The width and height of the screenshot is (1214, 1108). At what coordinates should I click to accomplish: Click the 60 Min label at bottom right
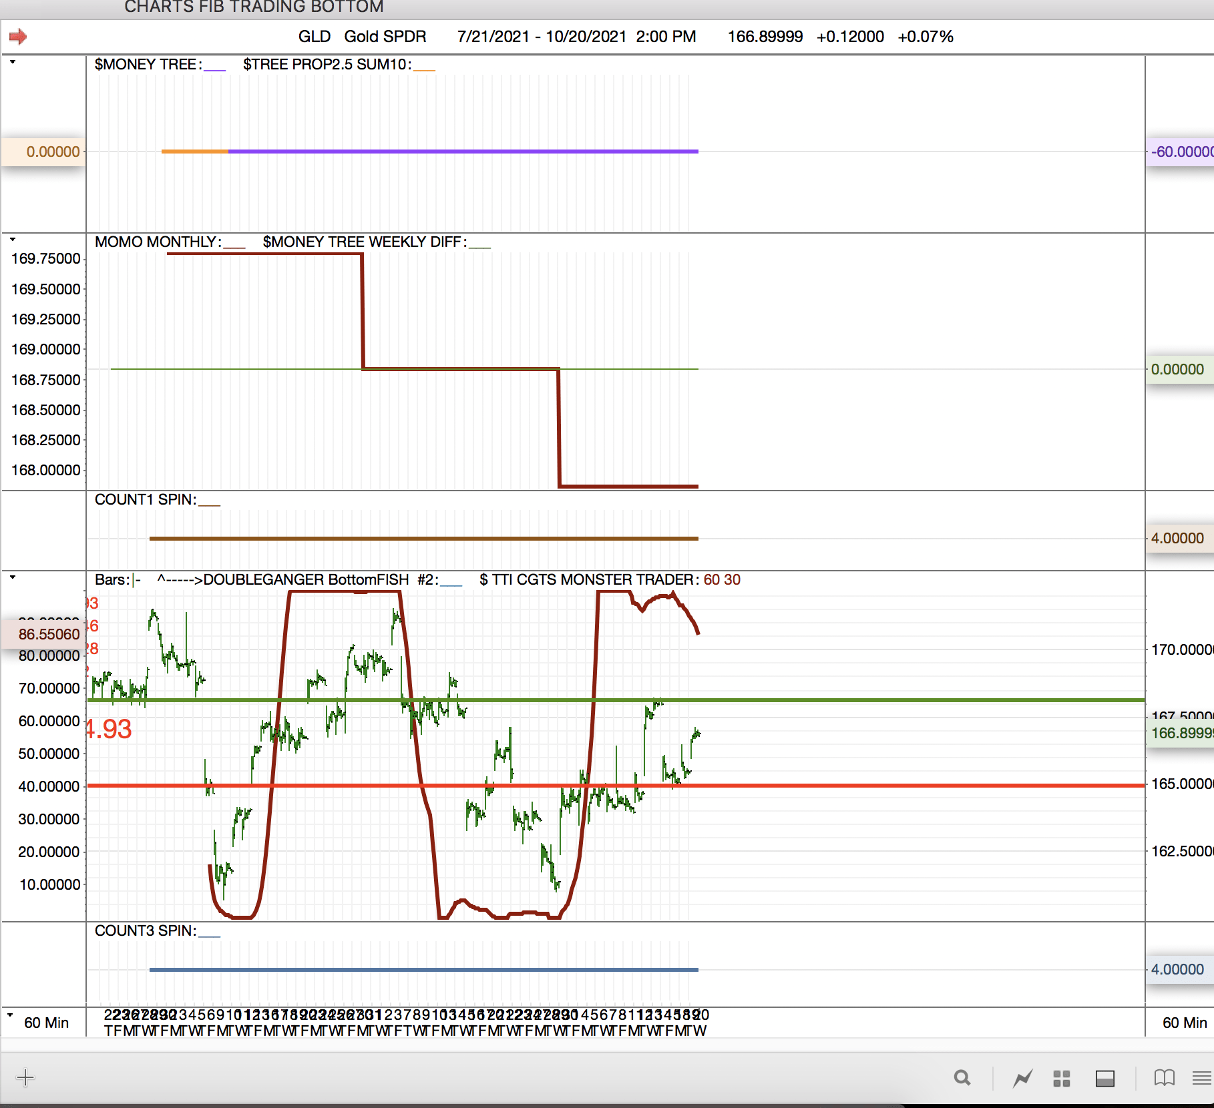(1184, 1023)
